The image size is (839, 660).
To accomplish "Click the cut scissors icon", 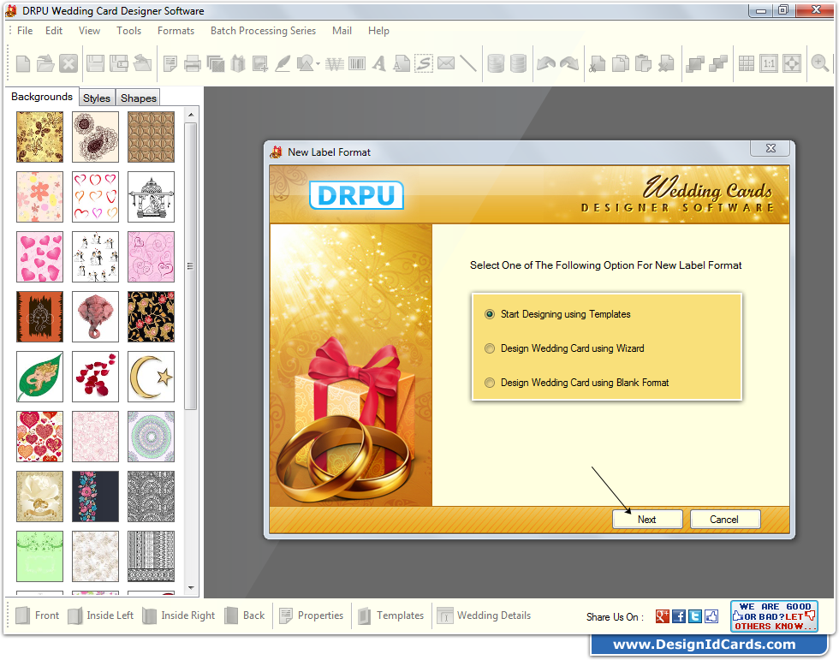I will pyautogui.click(x=597, y=64).
